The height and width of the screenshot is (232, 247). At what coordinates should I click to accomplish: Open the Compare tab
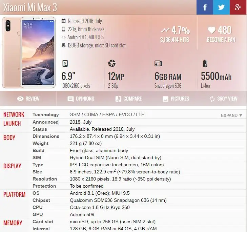click(x=128, y=99)
